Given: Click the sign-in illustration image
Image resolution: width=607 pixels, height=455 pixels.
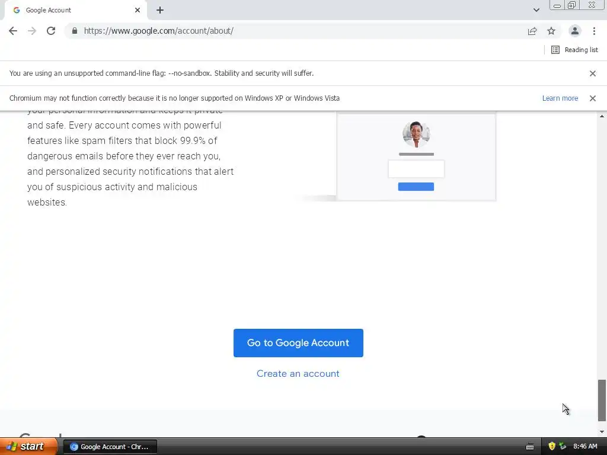Looking at the screenshot, I should click(416, 156).
